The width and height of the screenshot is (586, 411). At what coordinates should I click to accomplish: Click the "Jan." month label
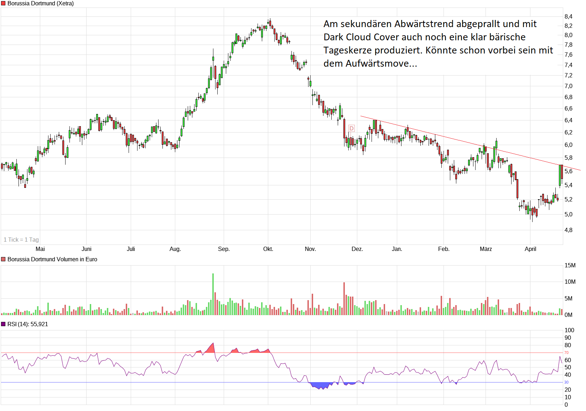click(397, 249)
